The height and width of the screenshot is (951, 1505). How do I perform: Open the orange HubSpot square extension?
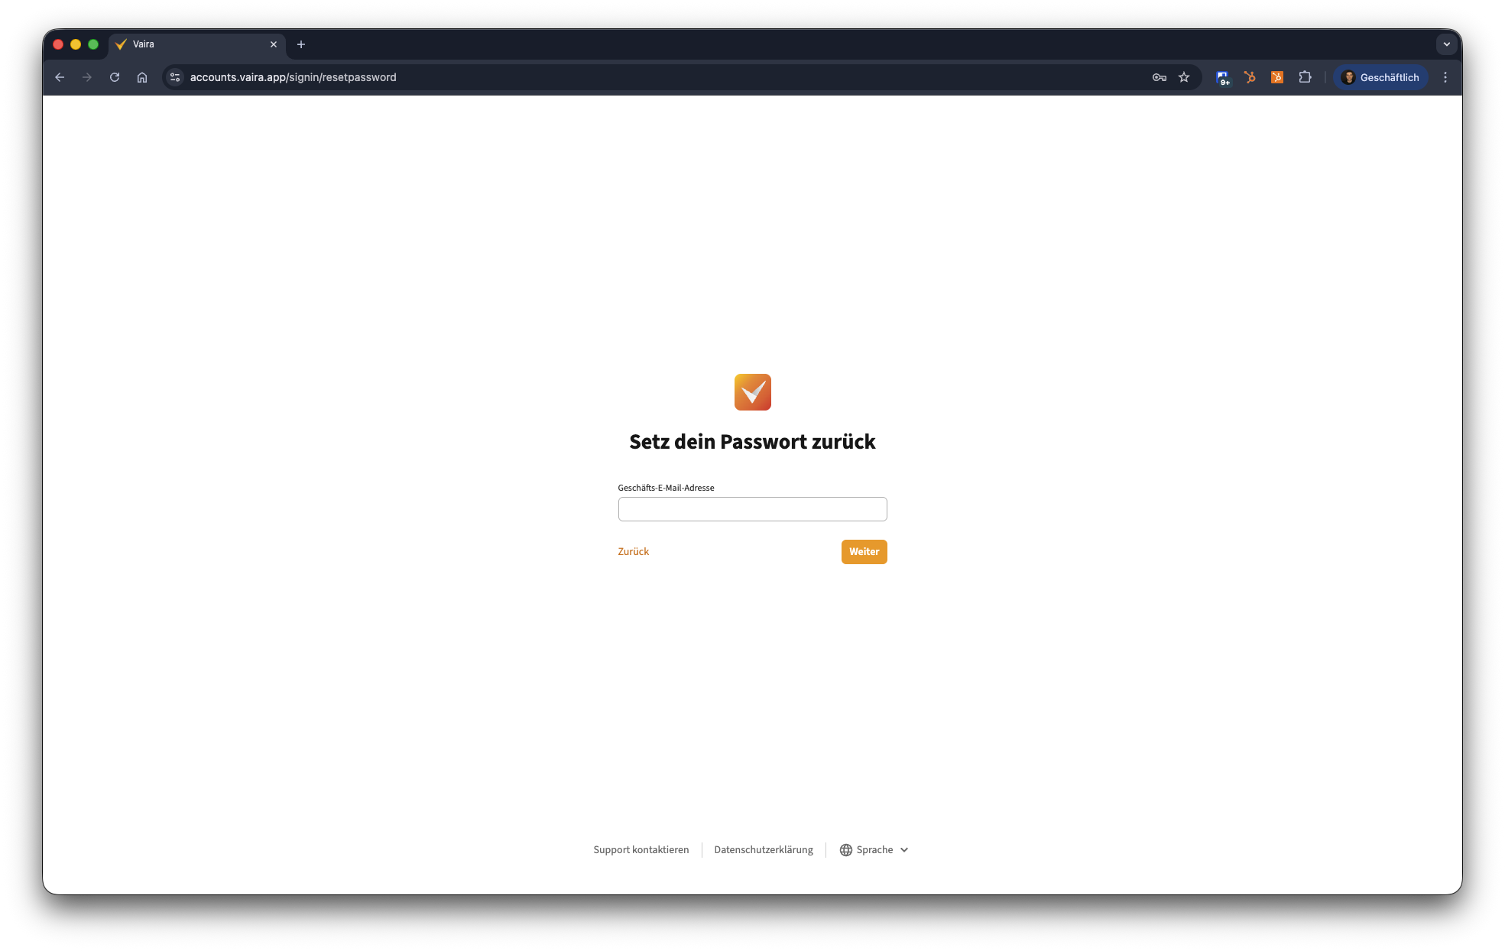1276,77
